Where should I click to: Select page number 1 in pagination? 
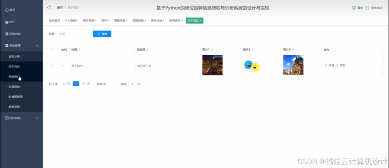[x=76, y=84]
